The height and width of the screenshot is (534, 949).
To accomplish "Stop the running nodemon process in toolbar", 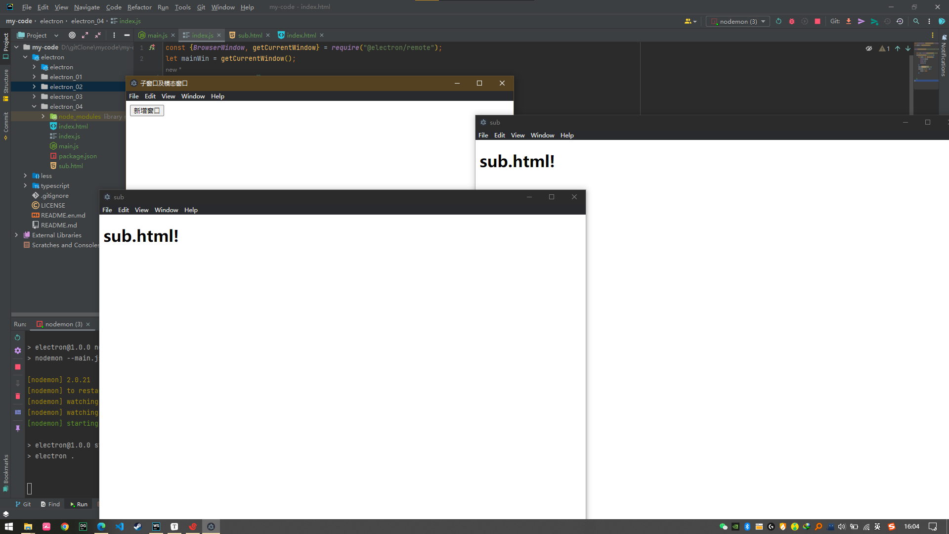I will point(818,21).
